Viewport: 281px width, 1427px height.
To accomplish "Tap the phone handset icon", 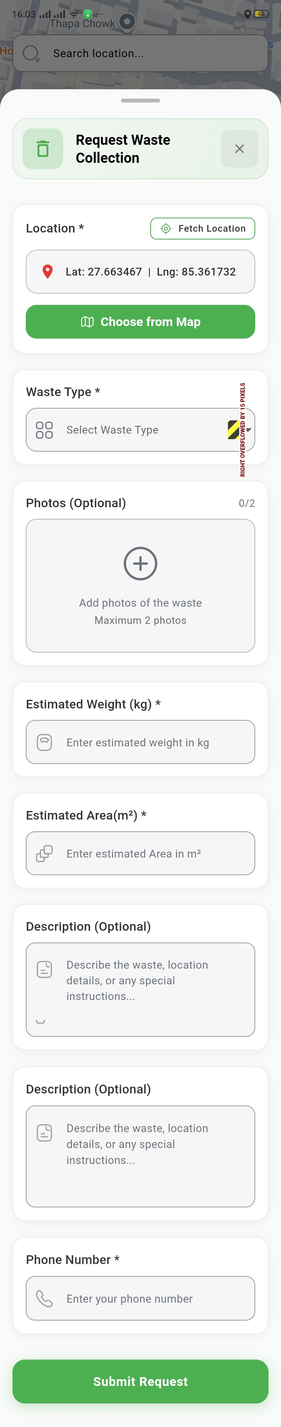I will point(44,1298).
